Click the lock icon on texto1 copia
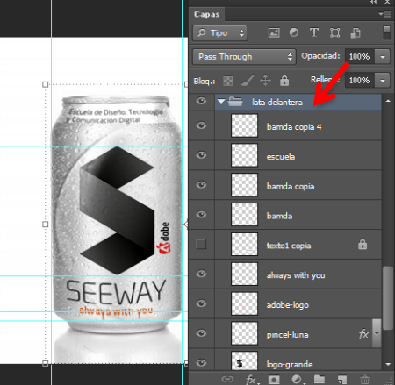Image resolution: width=395 pixels, height=385 pixels. (363, 244)
